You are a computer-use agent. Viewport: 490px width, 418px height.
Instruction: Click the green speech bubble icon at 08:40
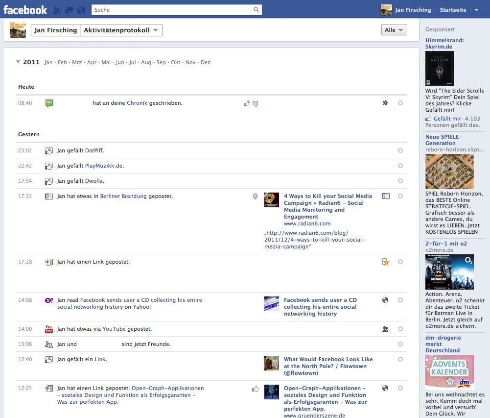pos(49,103)
